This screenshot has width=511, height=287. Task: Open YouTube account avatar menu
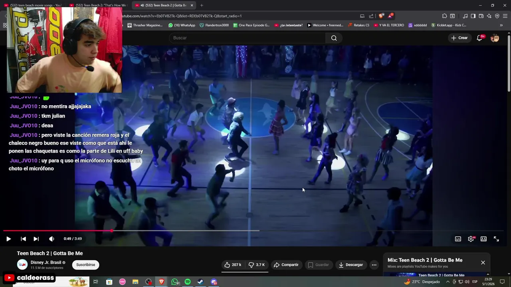[495, 38]
